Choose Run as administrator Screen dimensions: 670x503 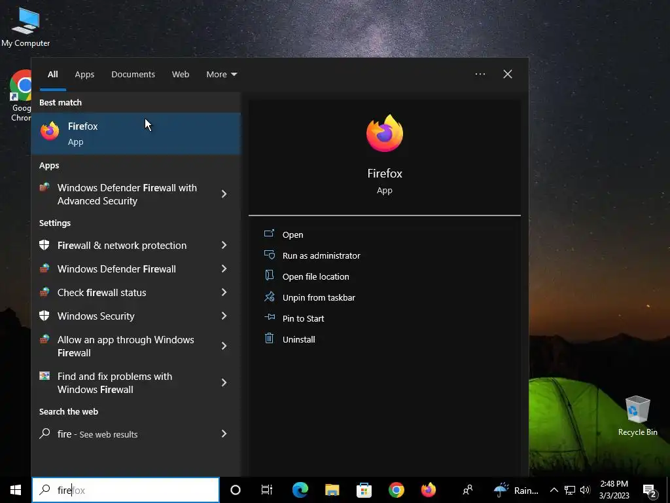[x=321, y=256]
